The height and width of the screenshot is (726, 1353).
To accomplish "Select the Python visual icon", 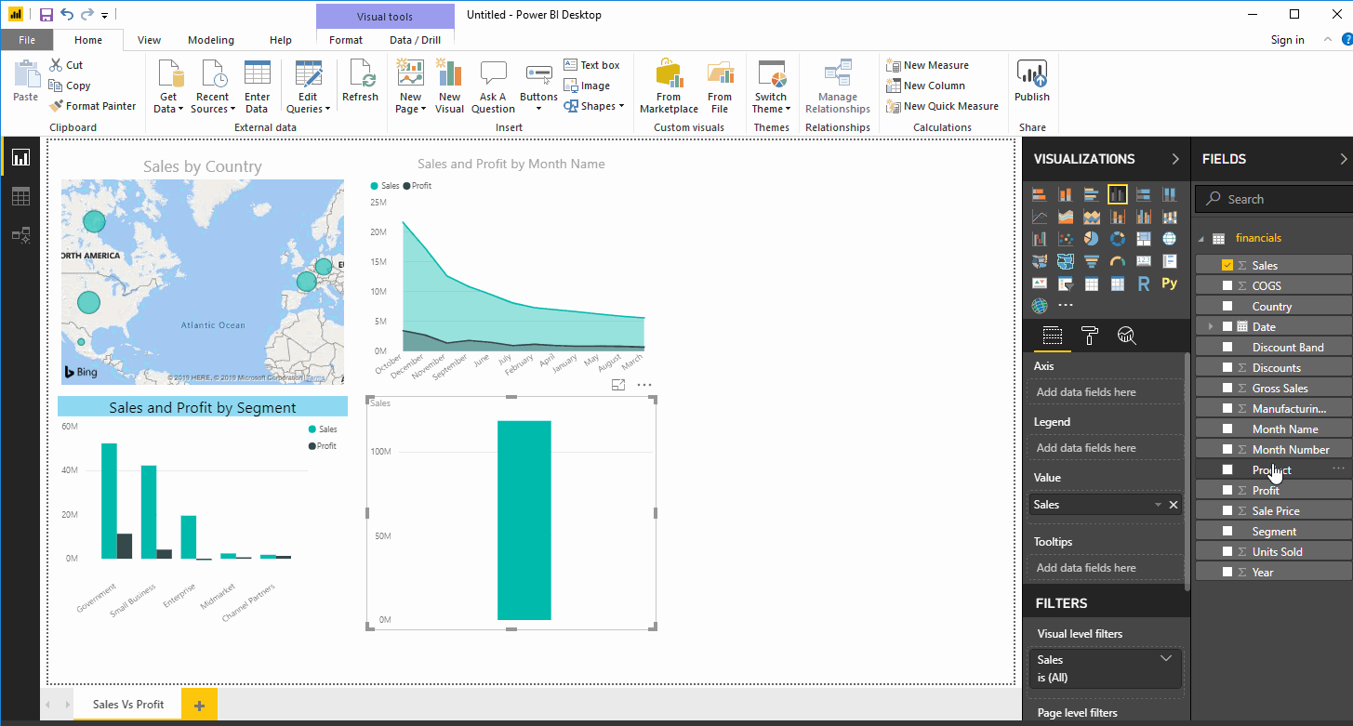I will tap(1170, 284).
